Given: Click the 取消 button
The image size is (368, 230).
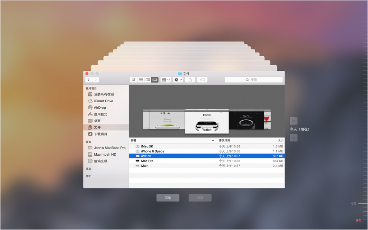Looking at the screenshot, I should 168,198.
